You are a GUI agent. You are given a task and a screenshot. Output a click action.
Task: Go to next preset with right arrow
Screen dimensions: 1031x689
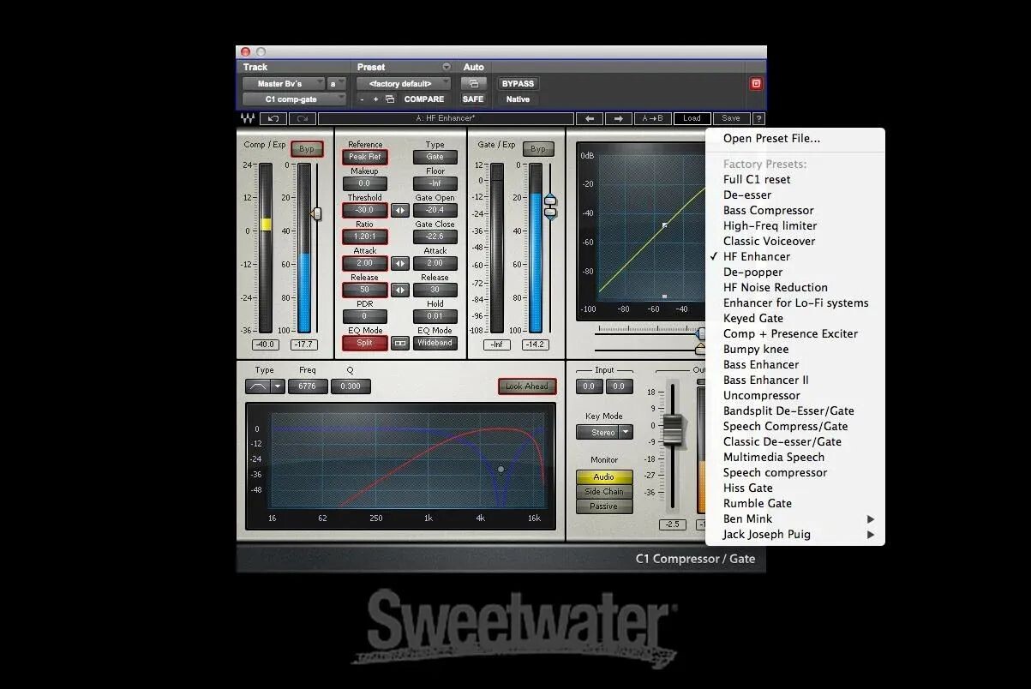619,119
